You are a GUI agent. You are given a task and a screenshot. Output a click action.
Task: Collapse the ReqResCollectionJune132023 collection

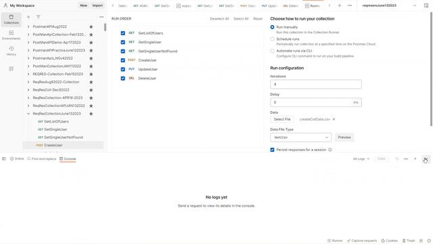pyautogui.click(x=28, y=114)
